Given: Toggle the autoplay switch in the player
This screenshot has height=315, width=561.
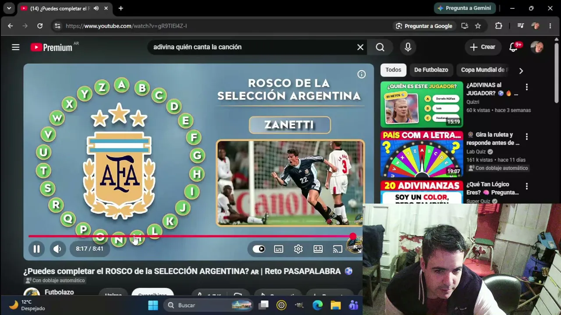Looking at the screenshot, I should [x=259, y=249].
